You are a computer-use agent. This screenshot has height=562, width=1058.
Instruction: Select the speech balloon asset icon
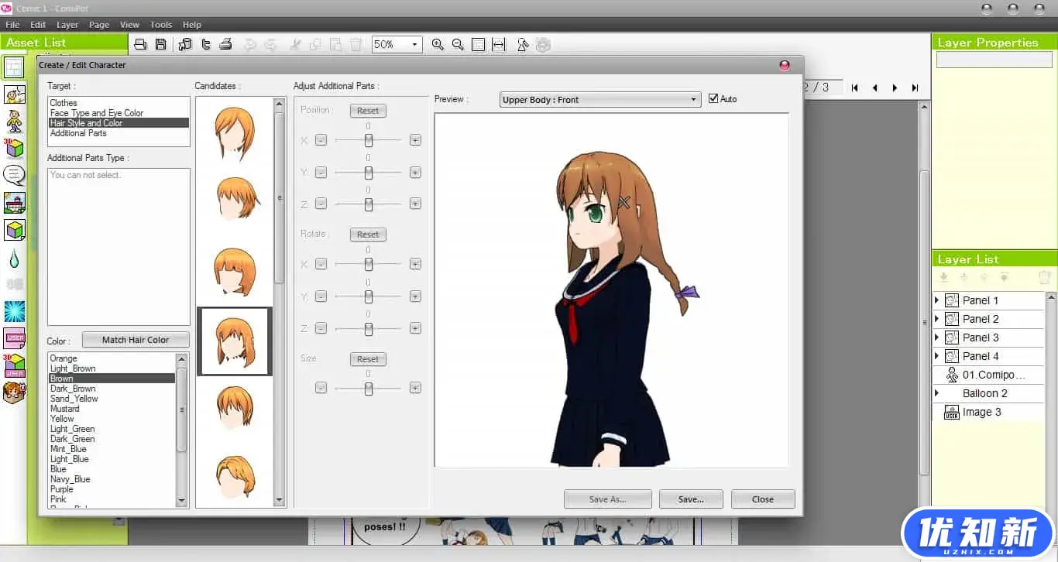(x=14, y=175)
